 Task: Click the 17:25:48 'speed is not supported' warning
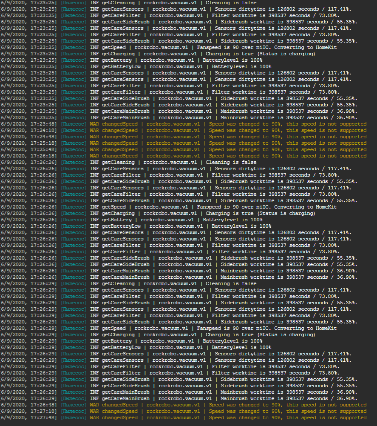(x=183, y=149)
